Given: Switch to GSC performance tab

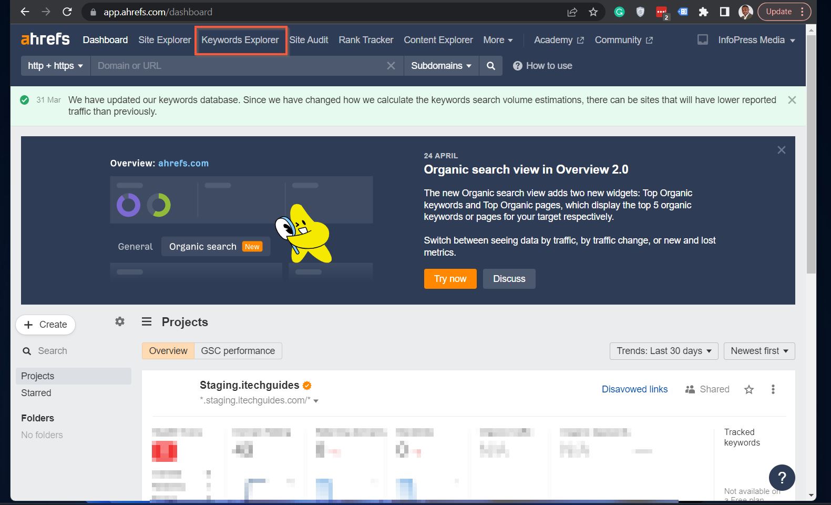Looking at the screenshot, I should (238, 351).
